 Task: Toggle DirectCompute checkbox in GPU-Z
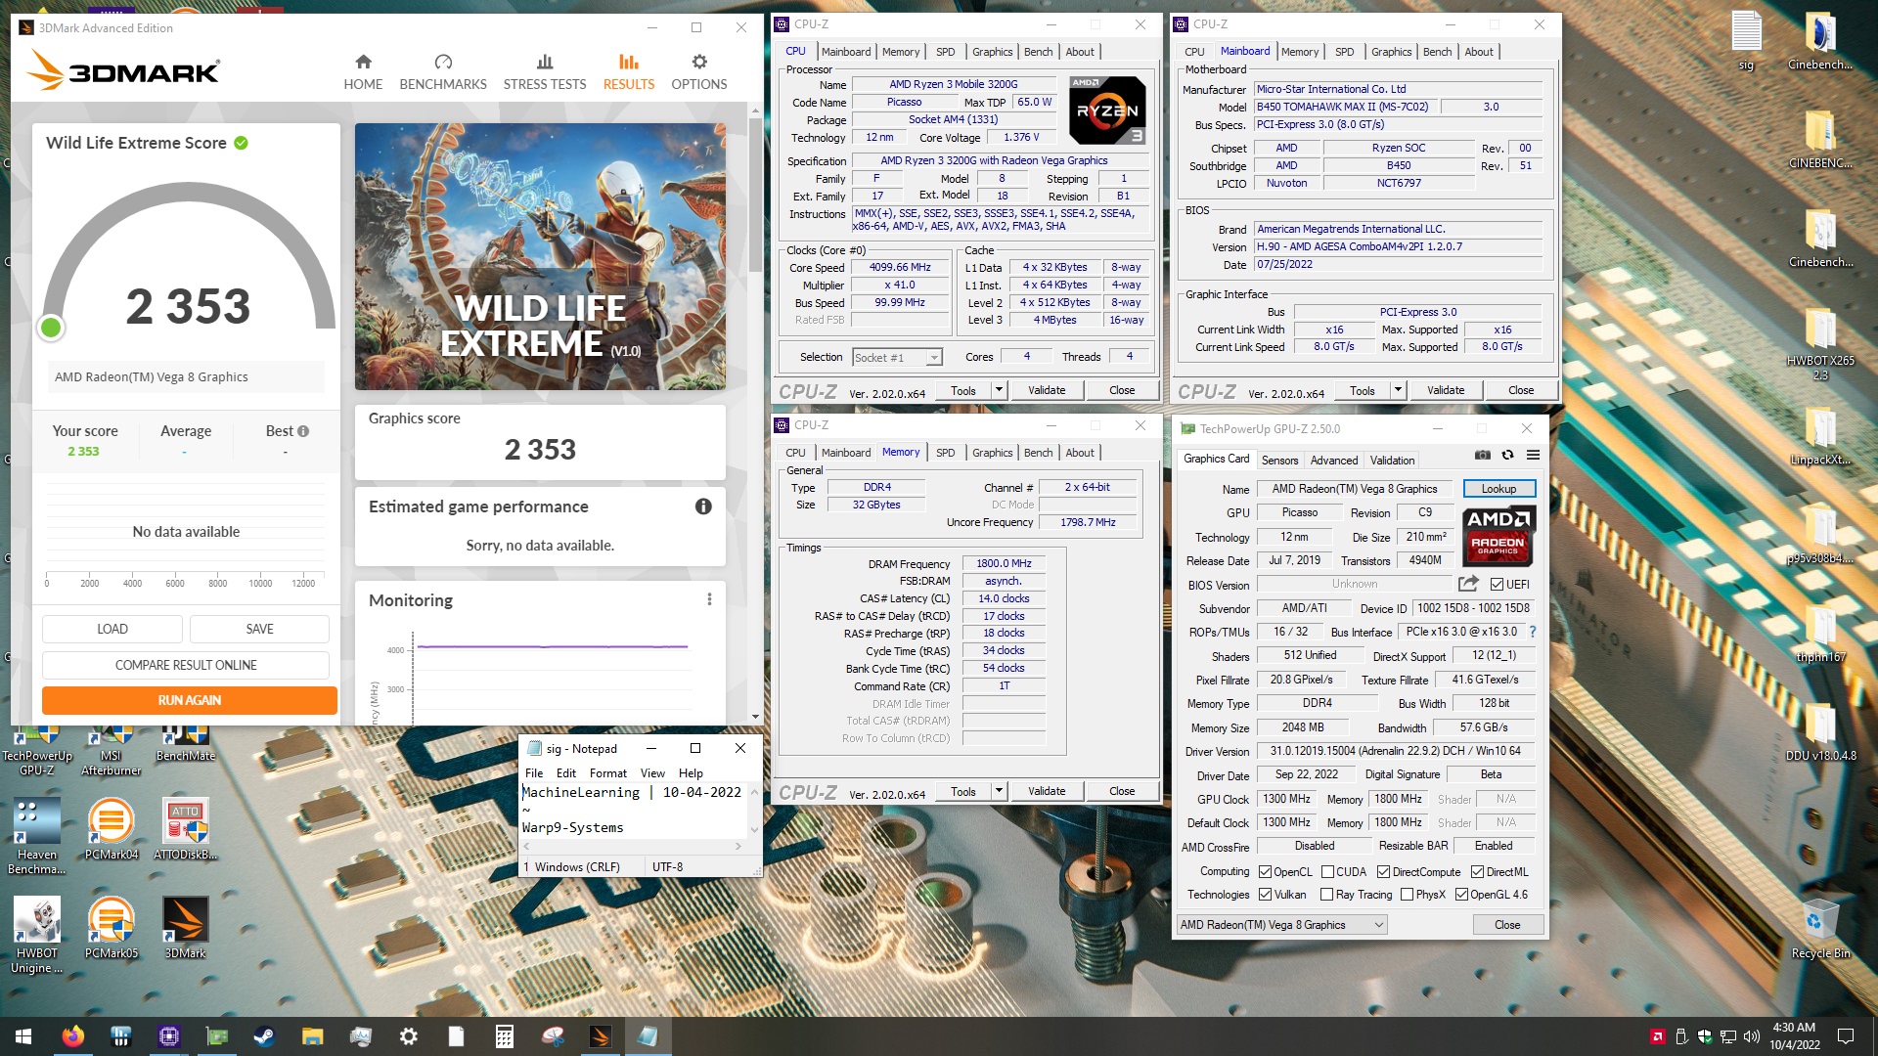pos(1383,872)
